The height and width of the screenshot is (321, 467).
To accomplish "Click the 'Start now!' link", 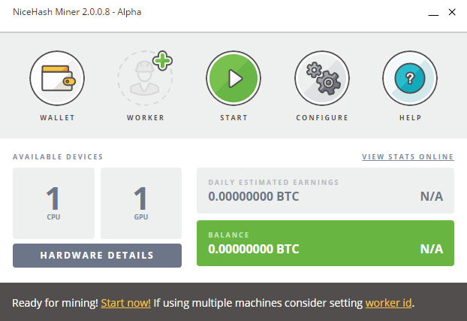I will [x=126, y=303].
